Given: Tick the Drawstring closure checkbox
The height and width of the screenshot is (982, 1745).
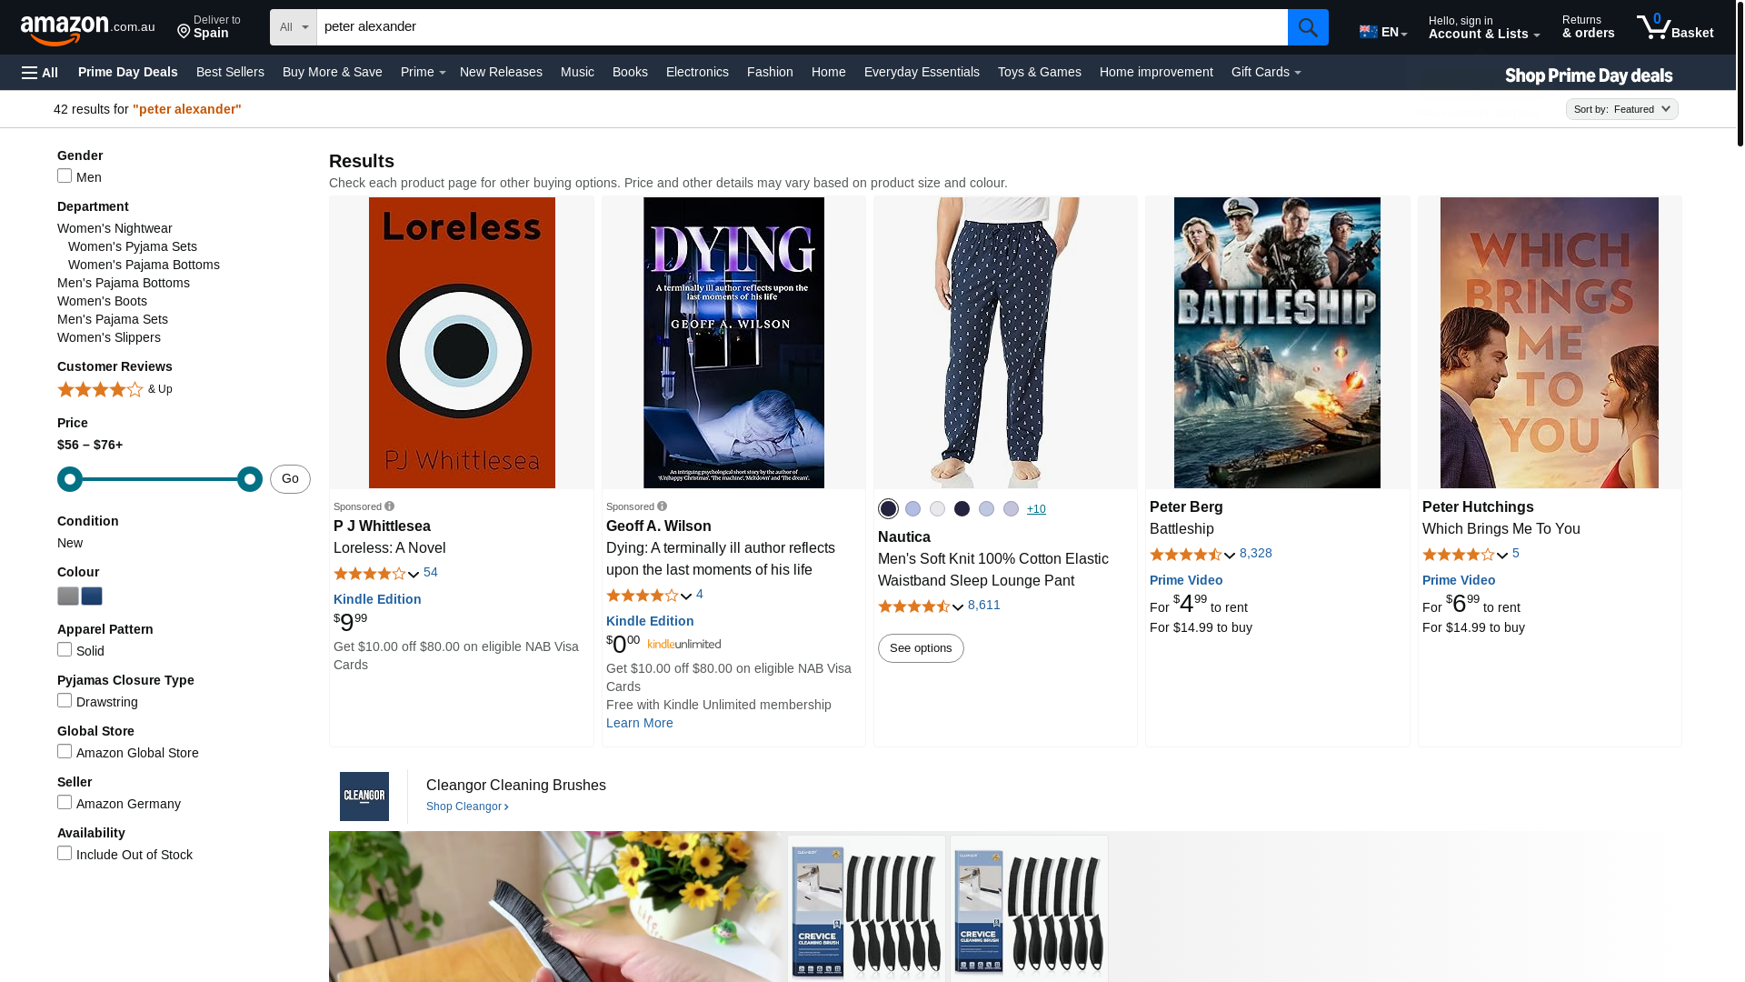Looking at the screenshot, I should point(65,700).
